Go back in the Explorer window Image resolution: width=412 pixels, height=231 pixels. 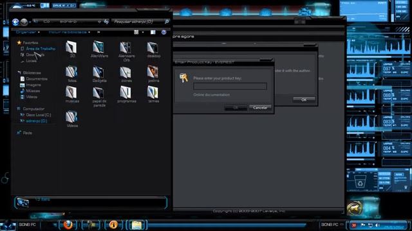(15, 22)
